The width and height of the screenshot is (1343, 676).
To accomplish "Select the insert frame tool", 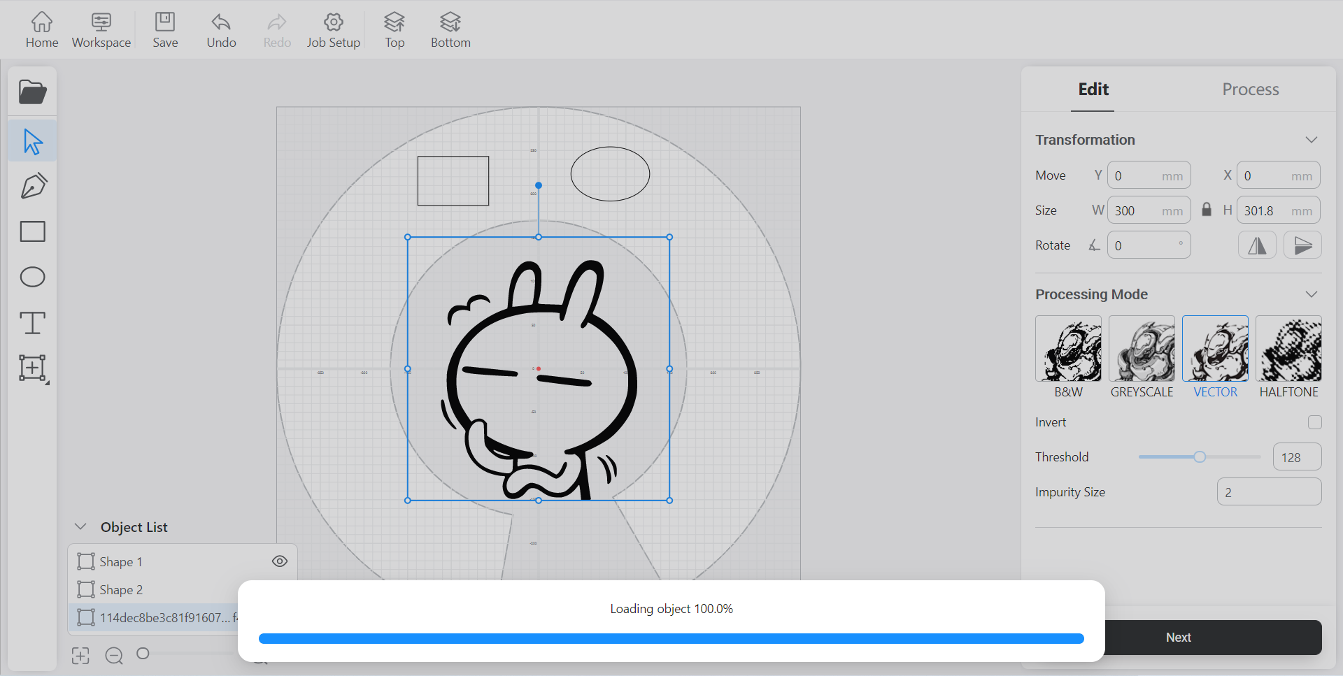I will [33, 368].
